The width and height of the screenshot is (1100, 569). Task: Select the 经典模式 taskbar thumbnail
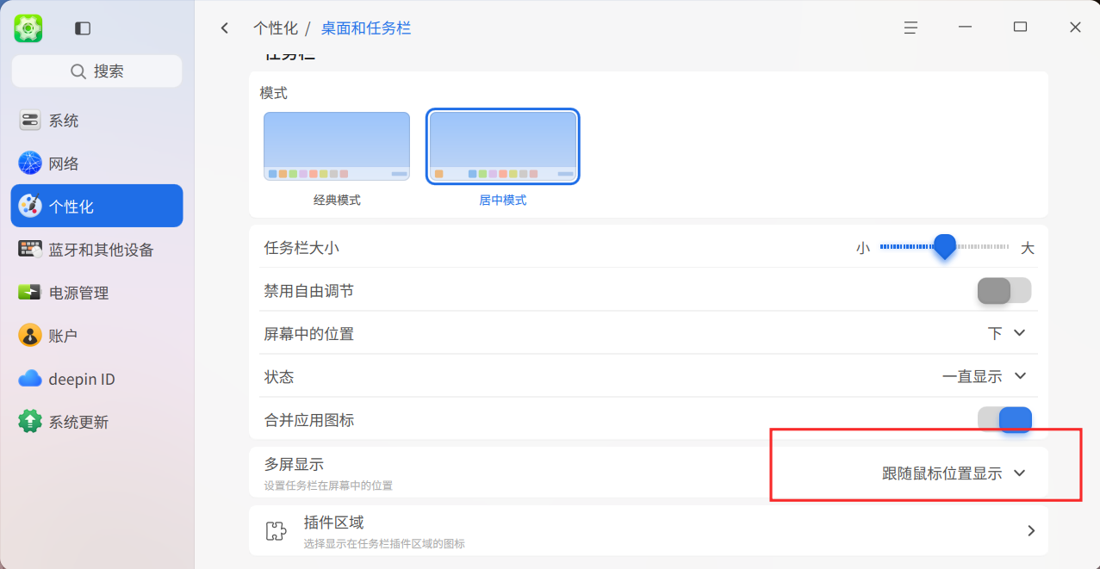(337, 146)
